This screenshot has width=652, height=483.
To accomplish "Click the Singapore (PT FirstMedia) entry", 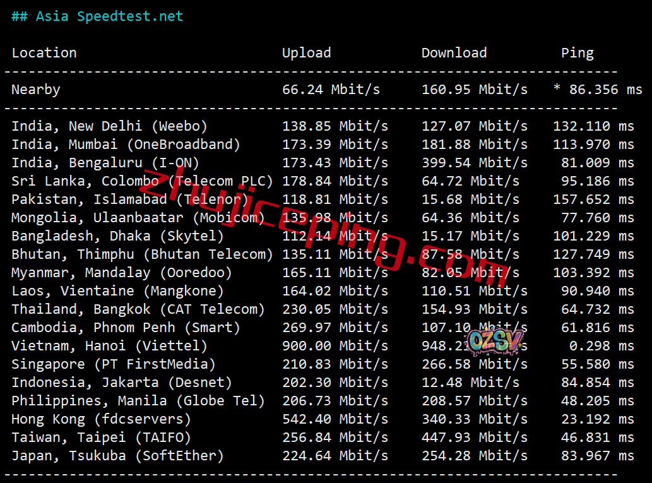I will tap(114, 364).
